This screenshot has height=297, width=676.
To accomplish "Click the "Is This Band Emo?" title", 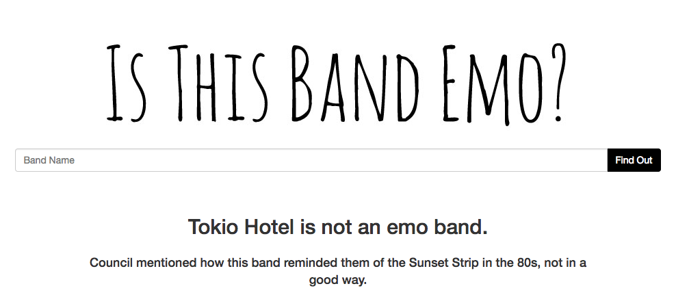I will click(x=337, y=84).
